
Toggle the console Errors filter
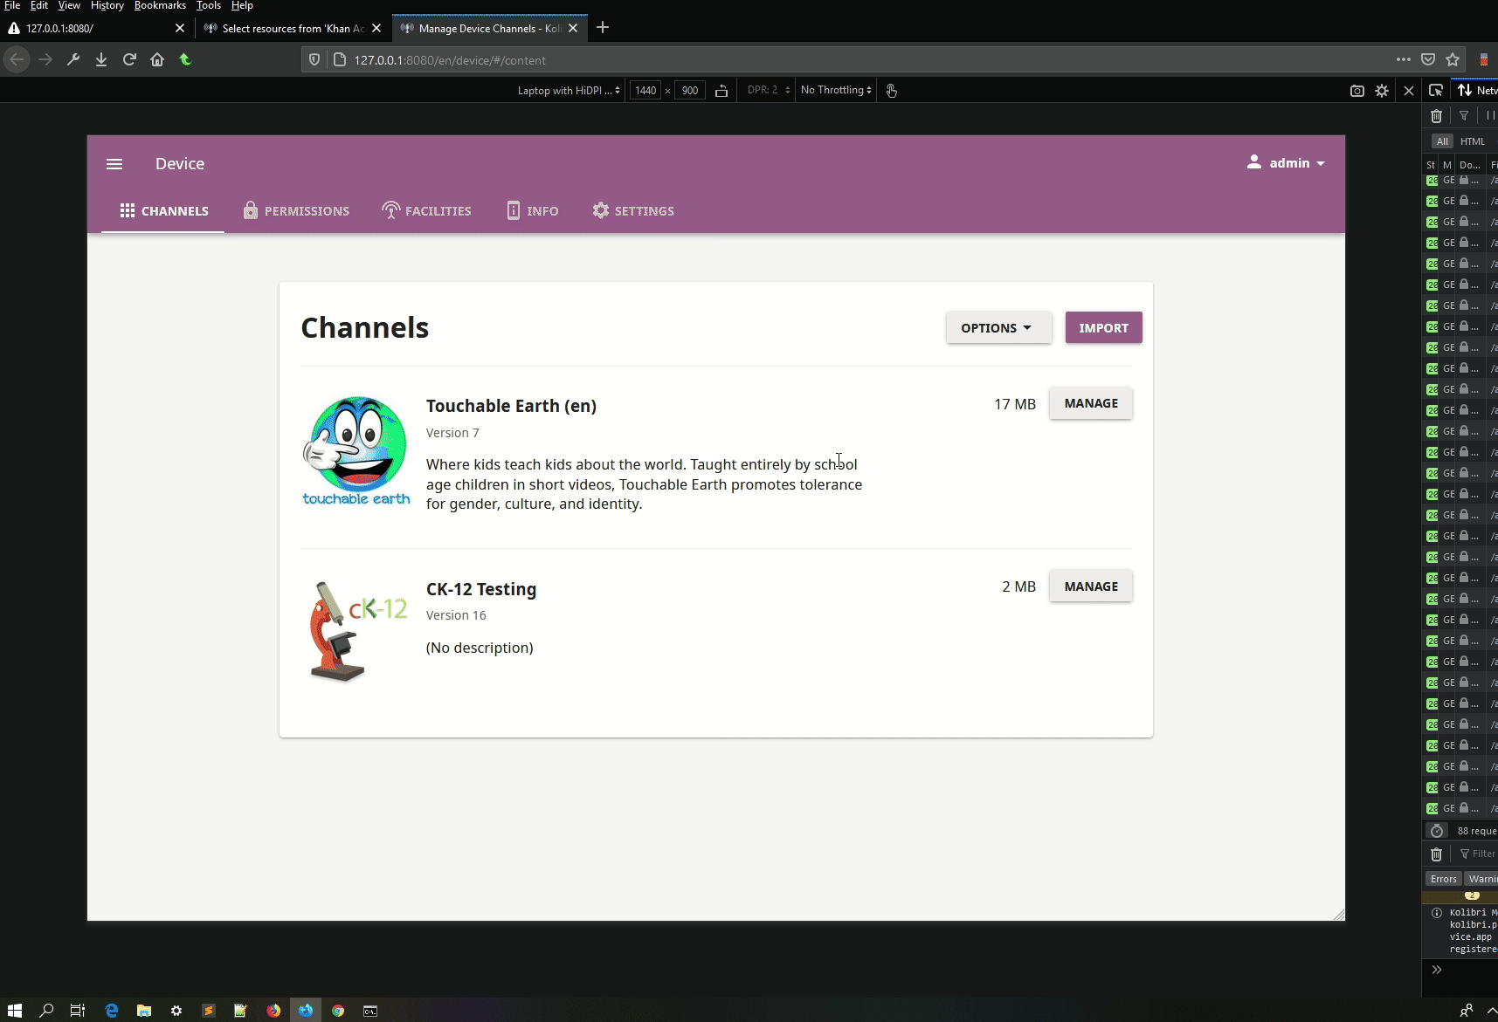pyautogui.click(x=1444, y=879)
